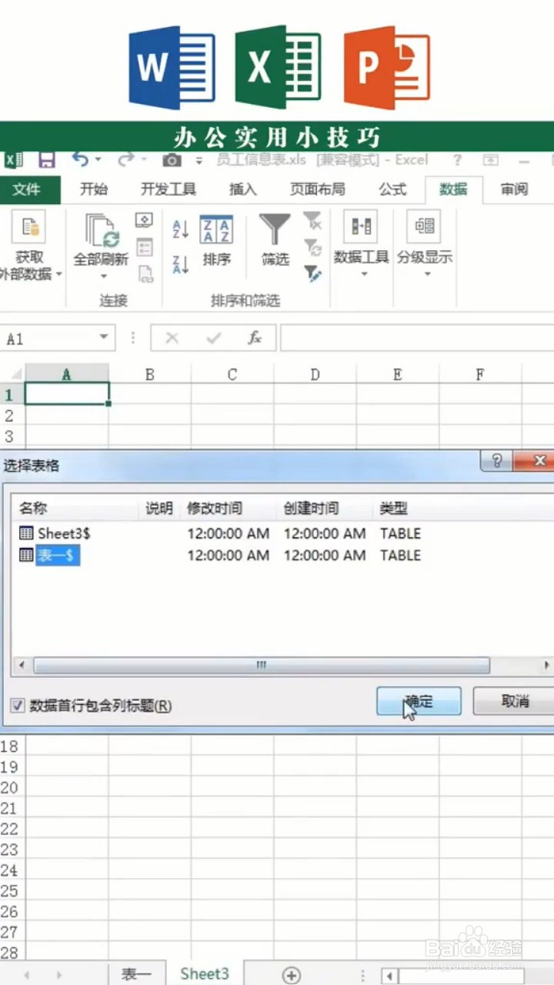554x985 pixels.
Task: Open Customize Quick Access Toolbar dropdown
Action: tap(199, 161)
